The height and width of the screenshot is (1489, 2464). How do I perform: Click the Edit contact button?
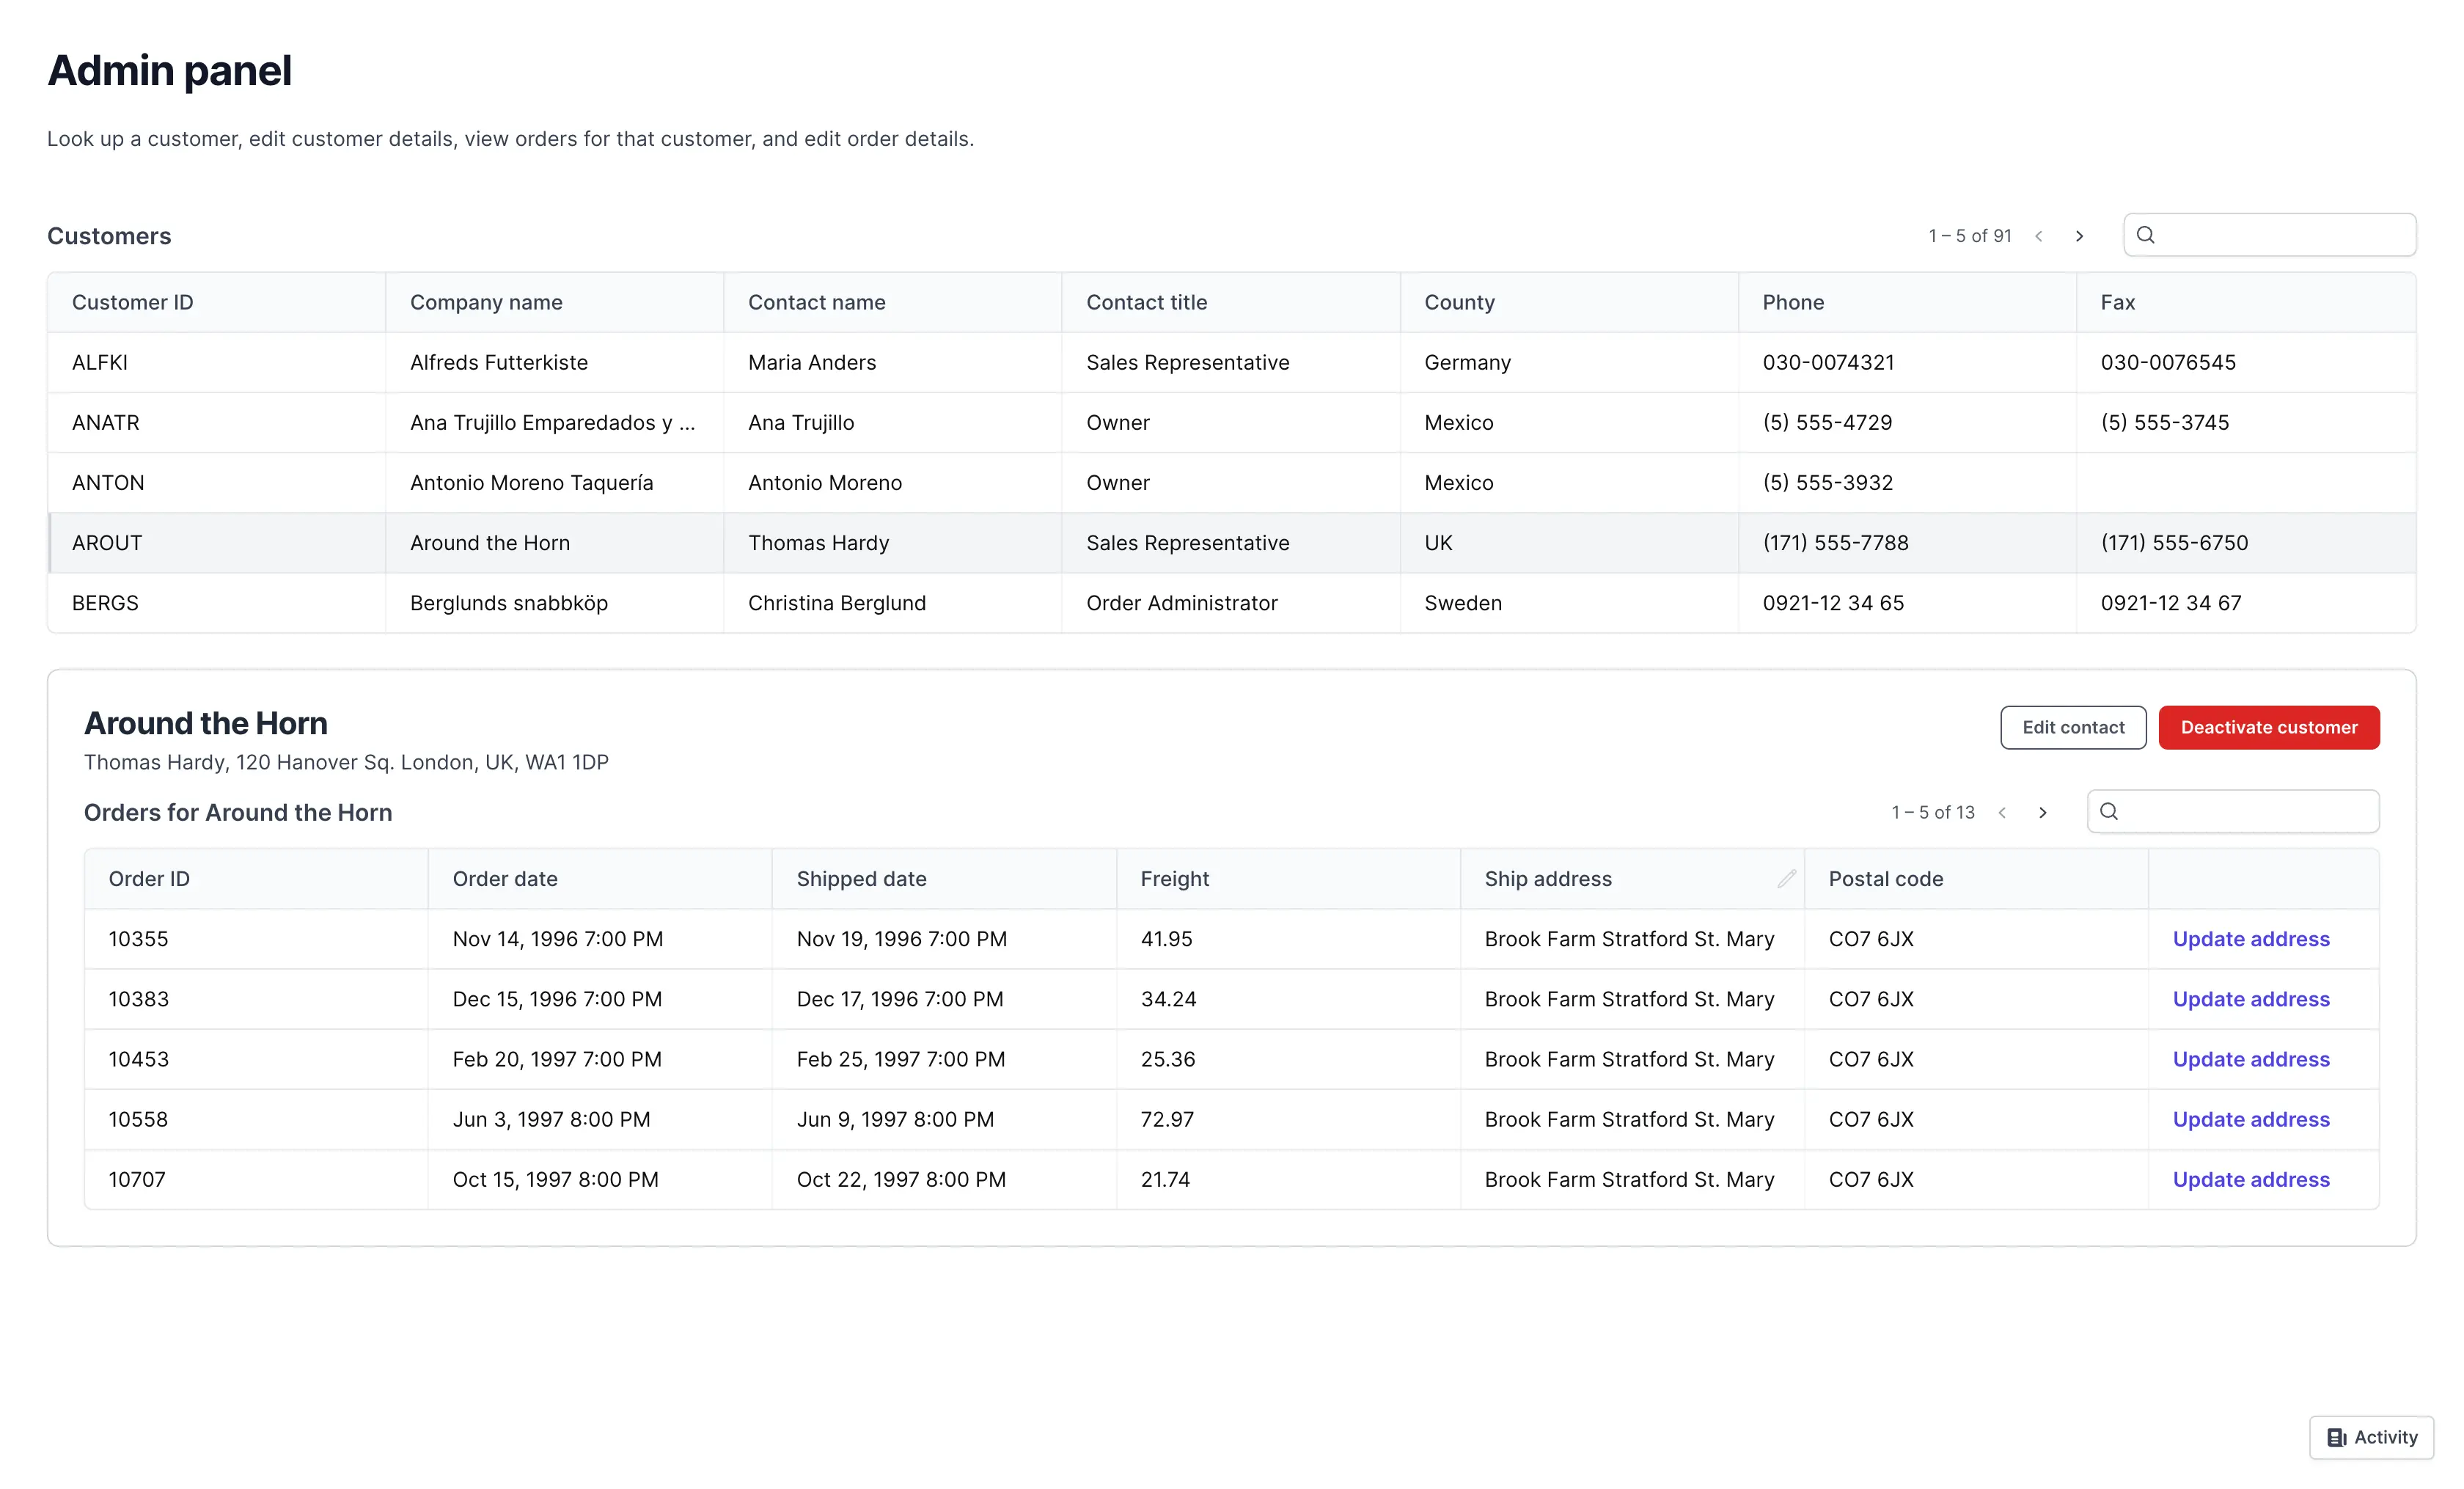[x=2073, y=728]
